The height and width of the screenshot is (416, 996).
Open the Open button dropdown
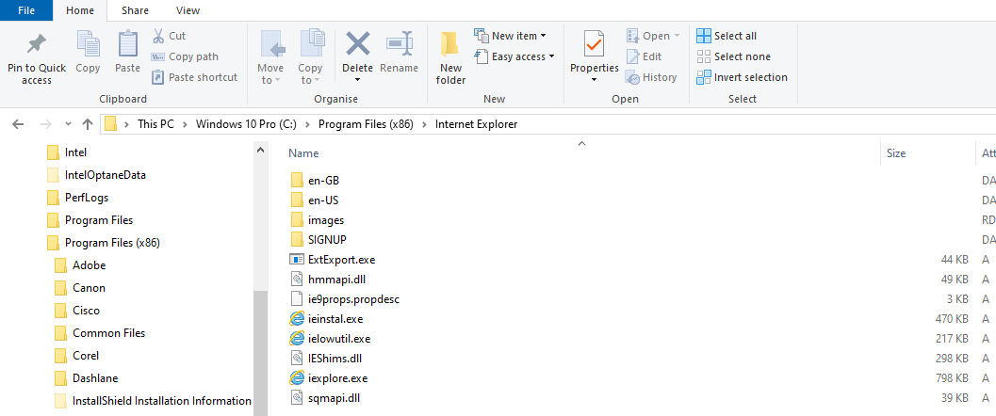pyautogui.click(x=677, y=36)
